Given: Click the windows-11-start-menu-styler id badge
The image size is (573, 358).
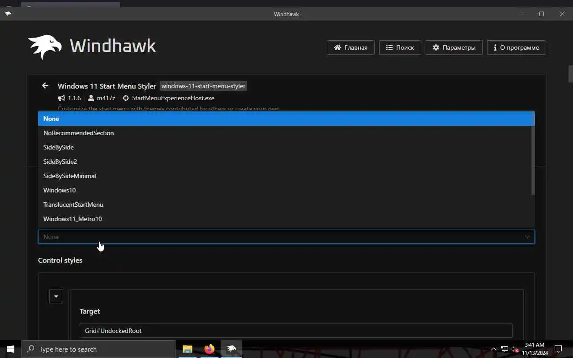Looking at the screenshot, I should pos(203,86).
